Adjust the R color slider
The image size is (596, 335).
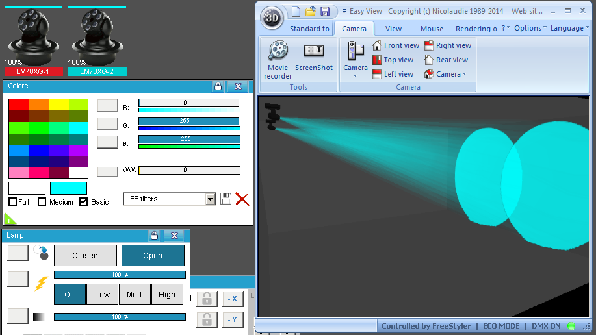(189, 103)
